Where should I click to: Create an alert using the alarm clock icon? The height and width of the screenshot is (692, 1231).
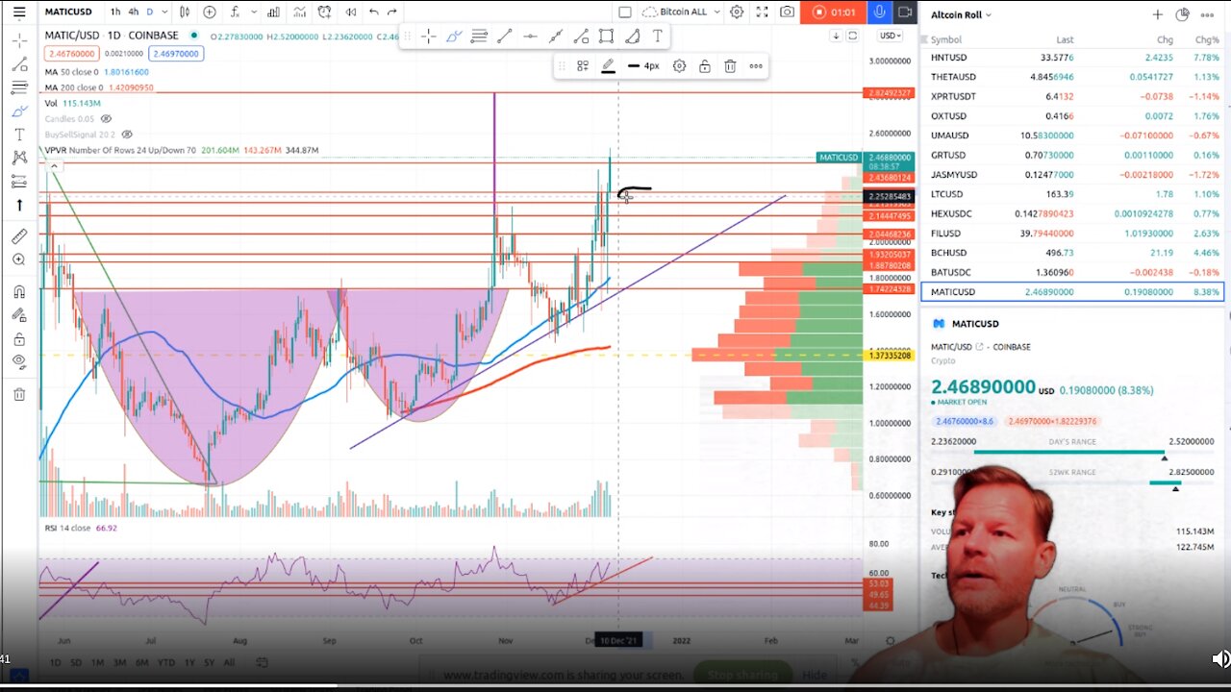(x=325, y=12)
